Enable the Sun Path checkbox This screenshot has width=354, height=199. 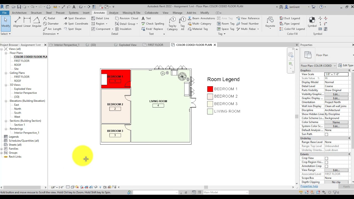pyautogui.click(x=326, y=134)
